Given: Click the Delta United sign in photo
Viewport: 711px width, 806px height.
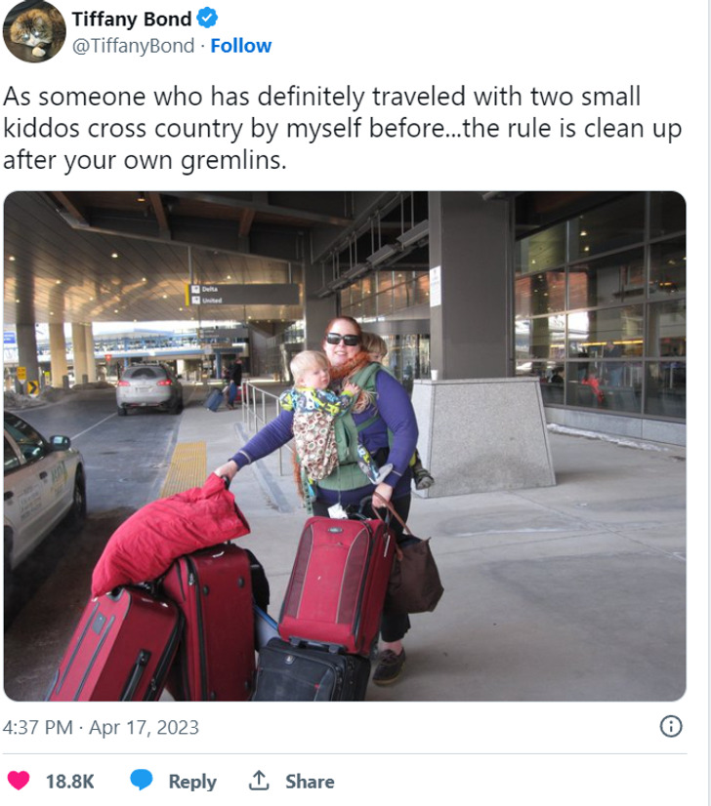Looking at the screenshot, I should [243, 294].
